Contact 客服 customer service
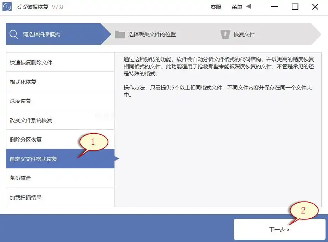328x242 pixels. click(x=216, y=7)
